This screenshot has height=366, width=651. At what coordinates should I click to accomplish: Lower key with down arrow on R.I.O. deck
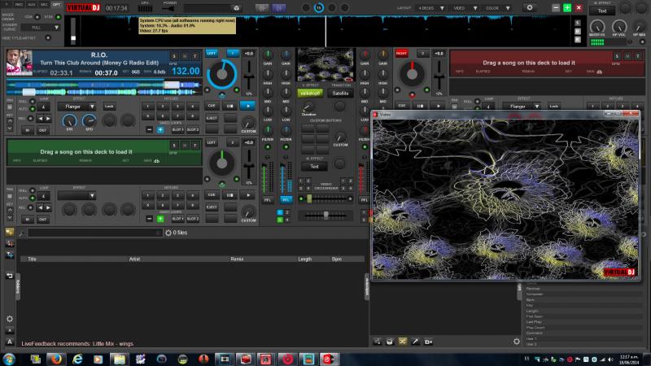(10, 129)
